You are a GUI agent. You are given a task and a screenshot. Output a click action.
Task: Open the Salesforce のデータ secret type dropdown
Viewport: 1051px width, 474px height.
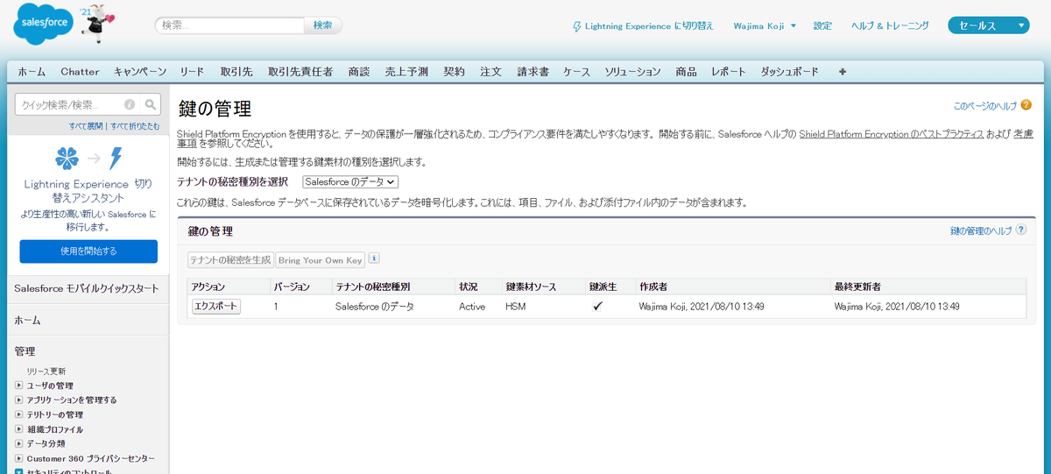tap(350, 181)
